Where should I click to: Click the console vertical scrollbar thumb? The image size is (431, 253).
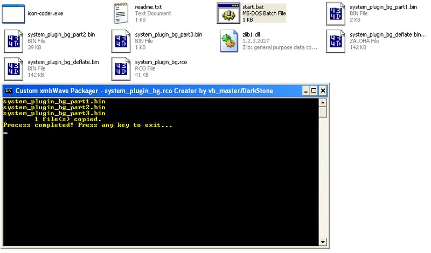click(x=323, y=112)
